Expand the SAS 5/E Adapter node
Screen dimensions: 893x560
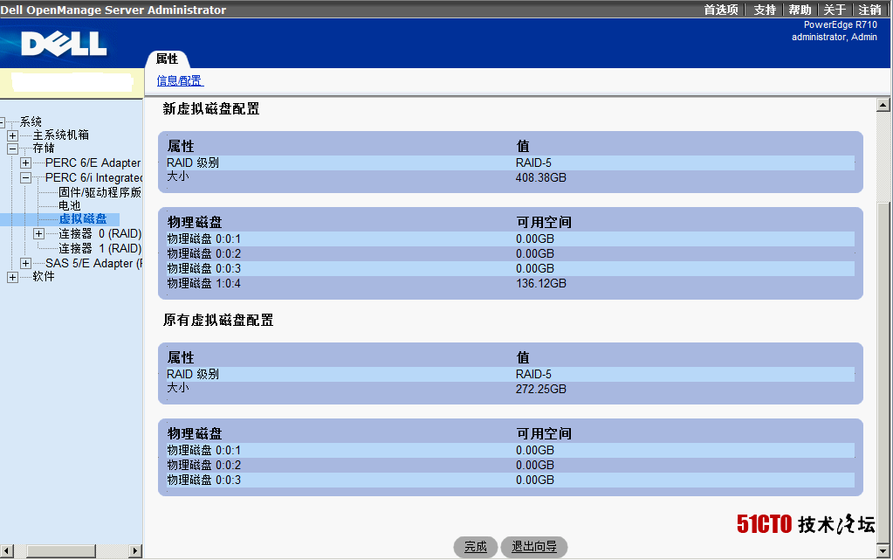[25, 264]
